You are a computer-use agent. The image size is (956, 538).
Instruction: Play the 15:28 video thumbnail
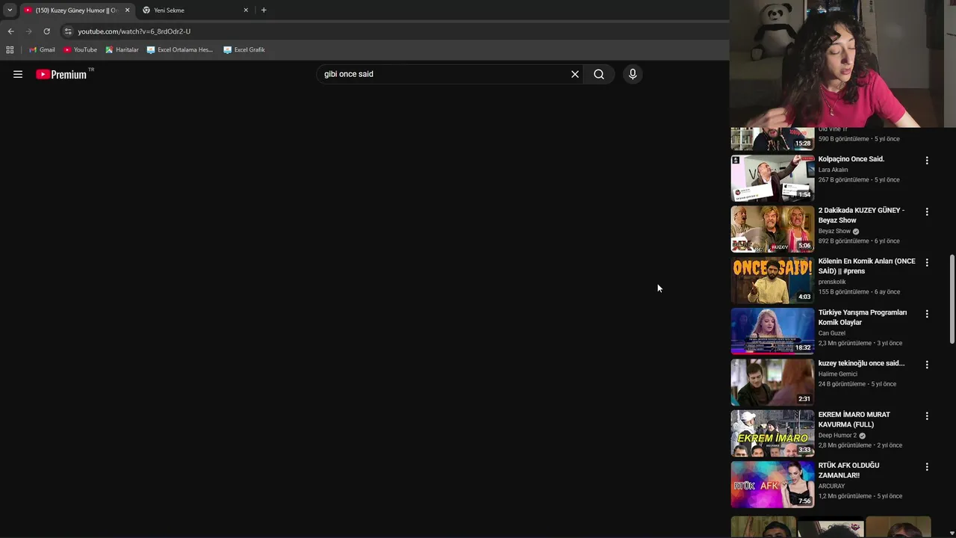(x=772, y=139)
